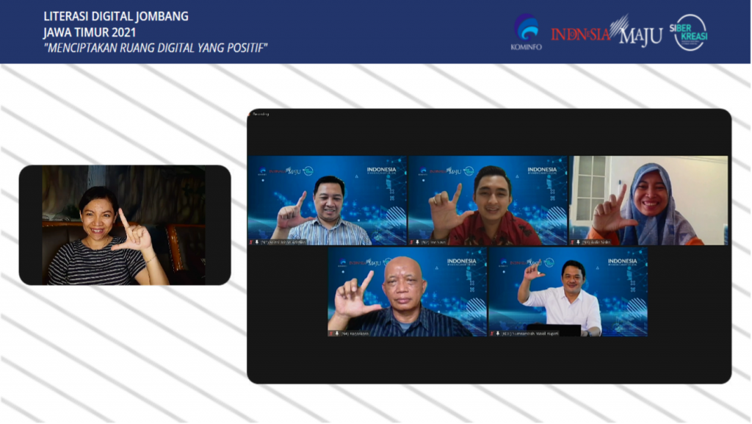Select the standalone video of the woman in the striped shirt

point(125,225)
